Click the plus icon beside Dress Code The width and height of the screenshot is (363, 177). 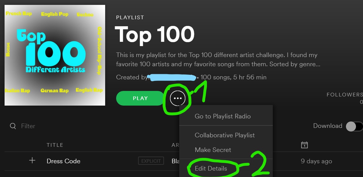[32, 161]
